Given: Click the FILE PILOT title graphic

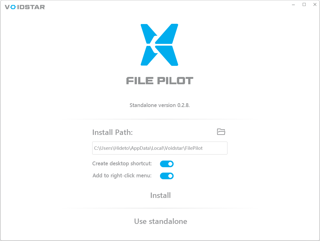Looking at the screenshot, I should pos(160,80).
